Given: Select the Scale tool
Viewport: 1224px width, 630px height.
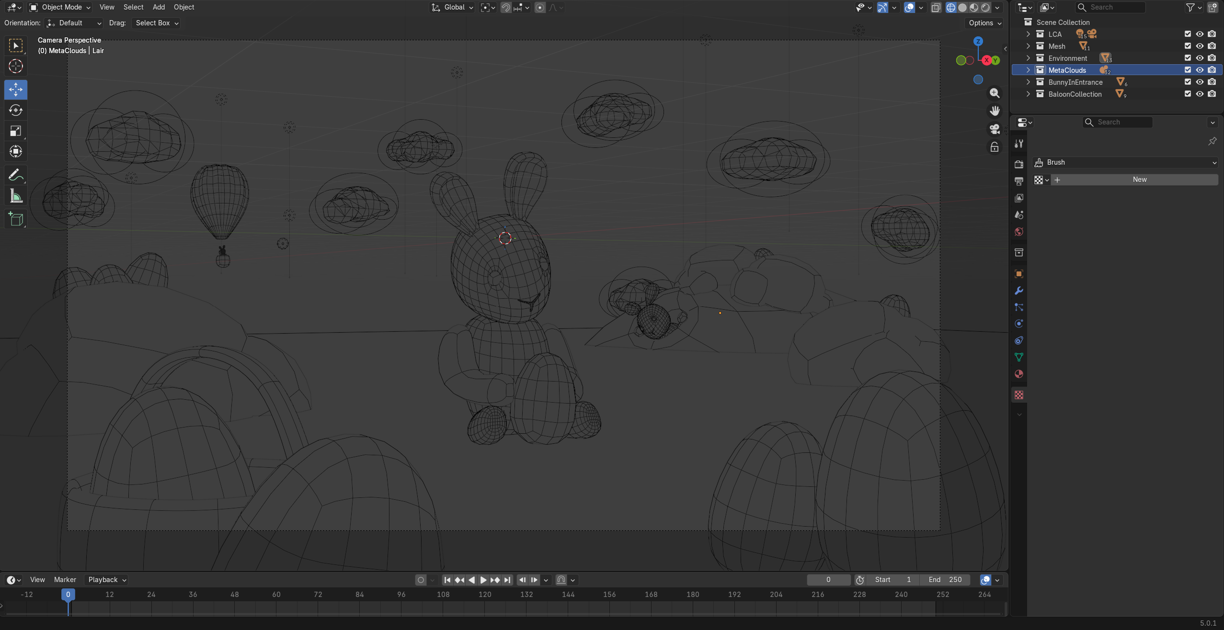Looking at the screenshot, I should pyautogui.click(x=15, y=131).
